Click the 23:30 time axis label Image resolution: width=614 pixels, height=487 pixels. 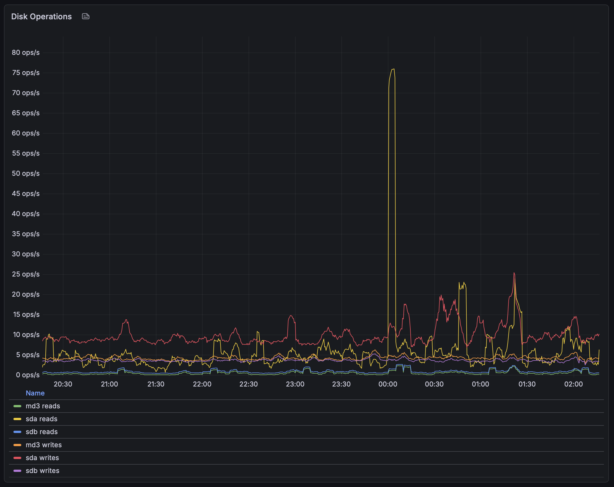point(341,384)
